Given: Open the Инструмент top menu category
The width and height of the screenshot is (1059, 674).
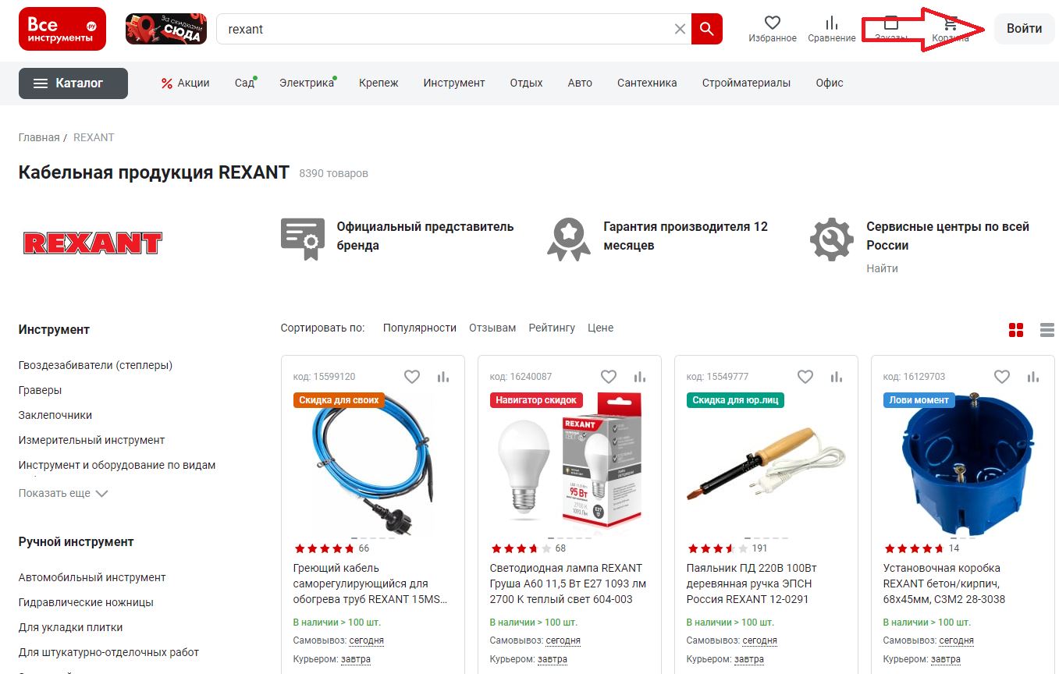Looking at the screenshot, I should [x=454, y=83].
